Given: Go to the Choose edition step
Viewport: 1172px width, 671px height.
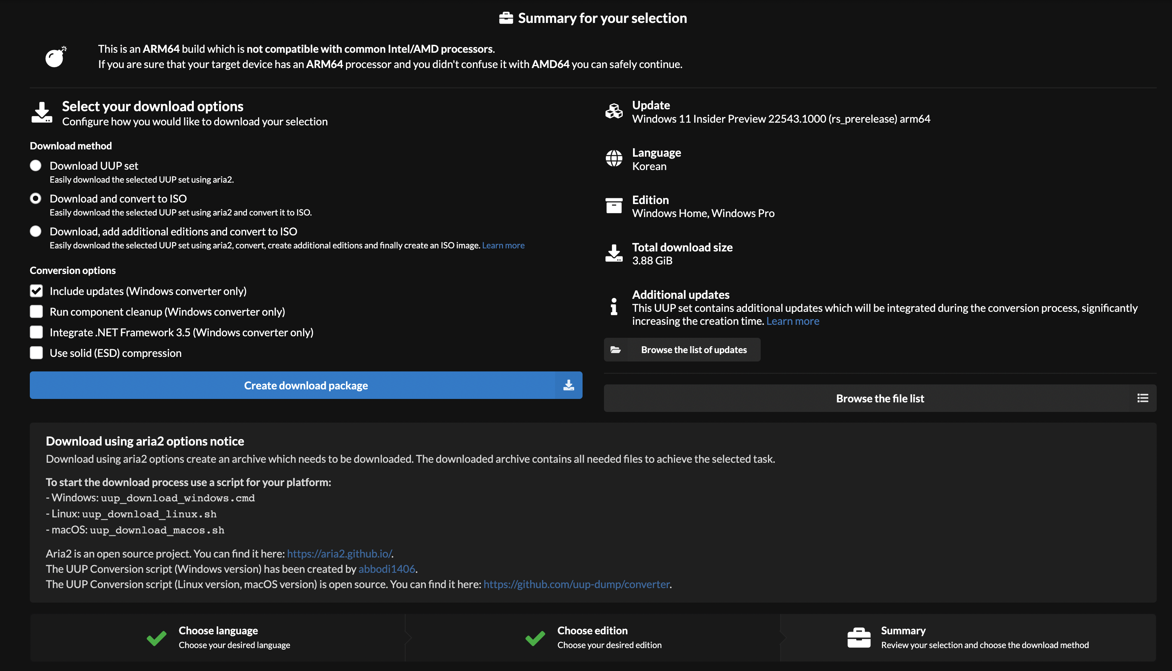Looking at the screenshot, I should pos(592,638).
